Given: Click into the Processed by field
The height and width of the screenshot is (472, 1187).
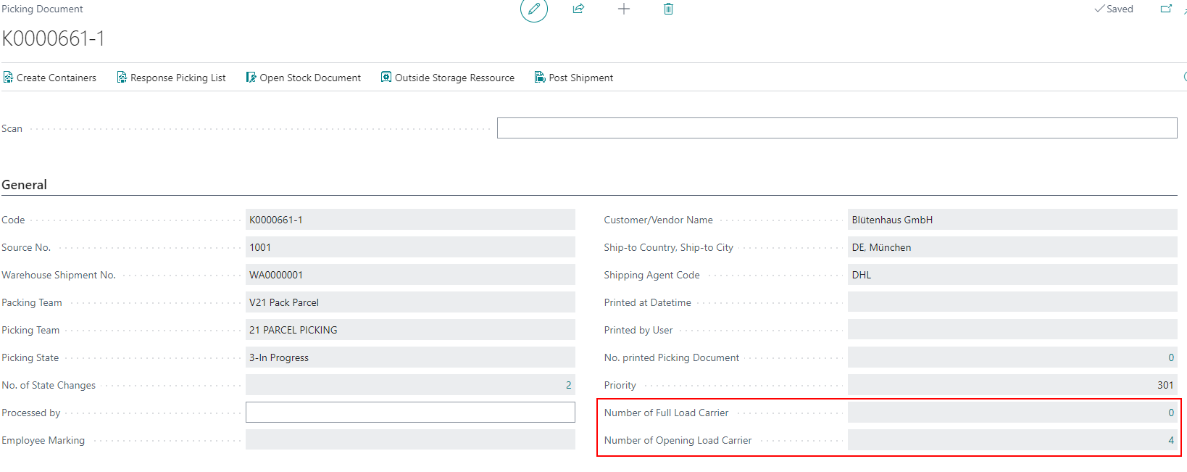Looking at the screenshot, I should [x=410, y=413].
